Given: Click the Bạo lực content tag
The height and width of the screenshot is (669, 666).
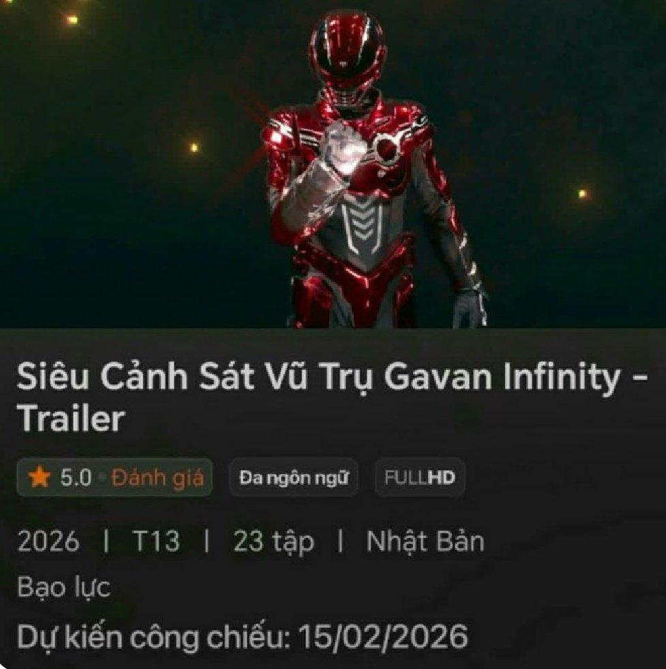Looking at the screenshot, I should click(x=64, y=588).
